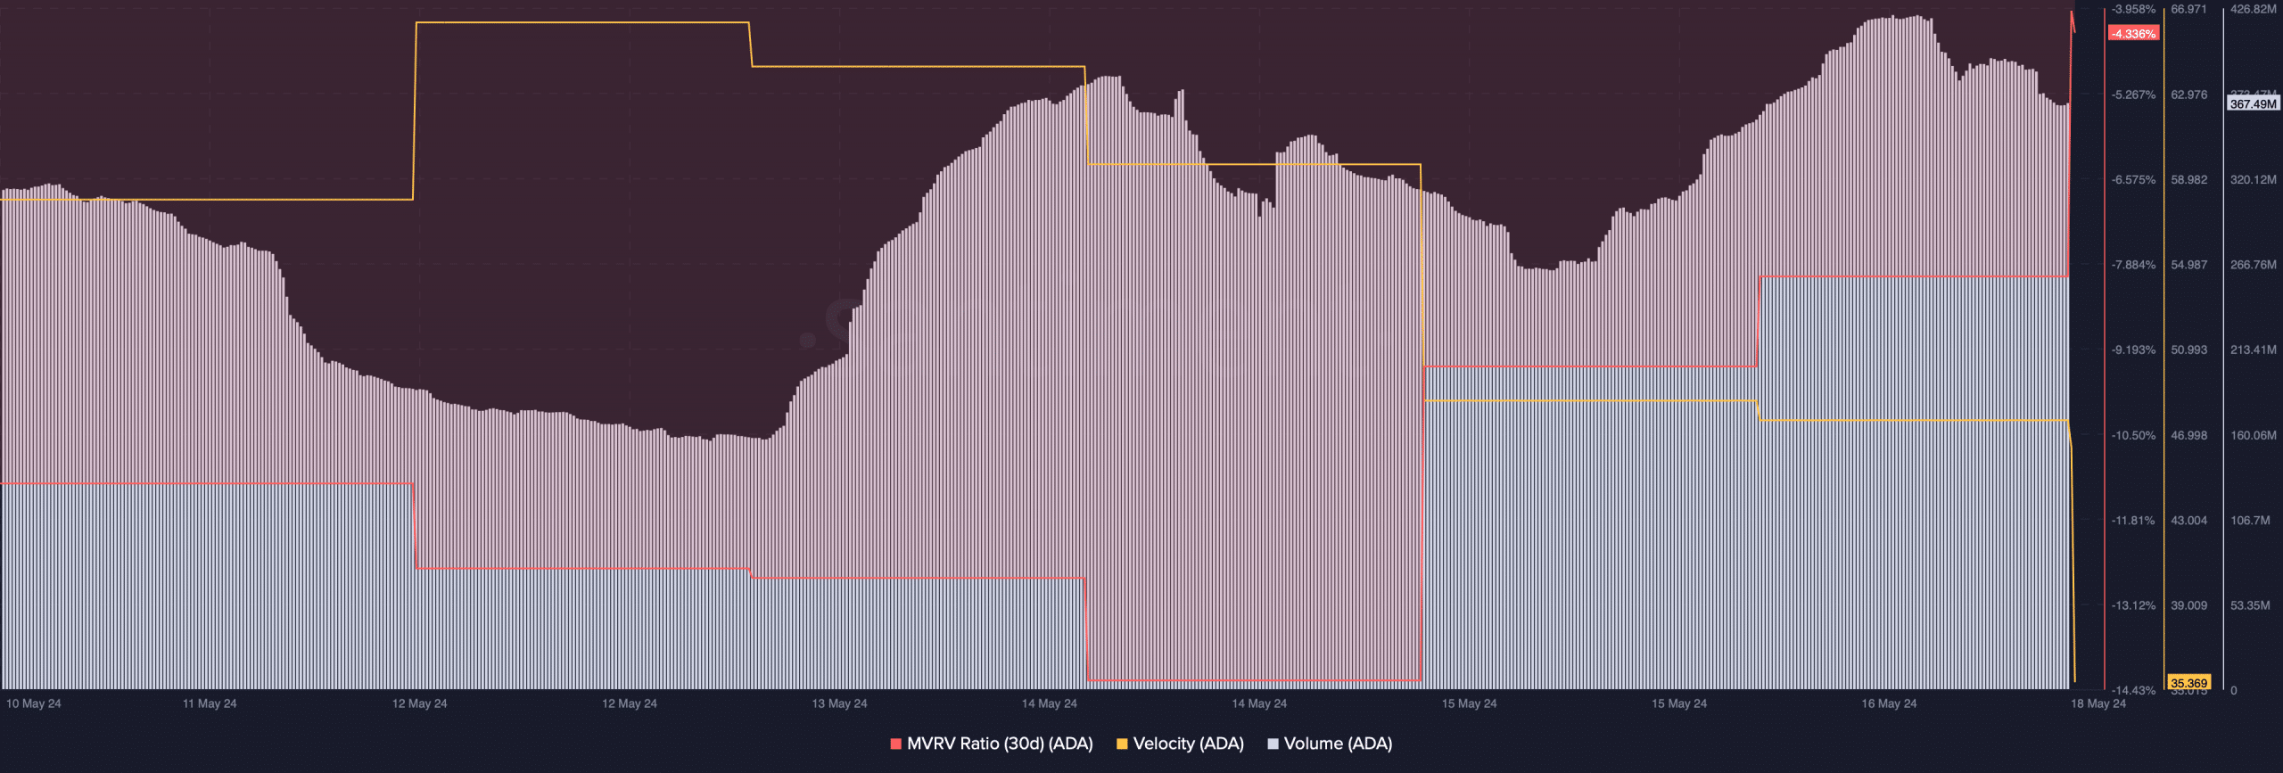Screen dimensions: 2283x773
Task: Click the 106.7M volume axis label
Action: (2250, 520)
